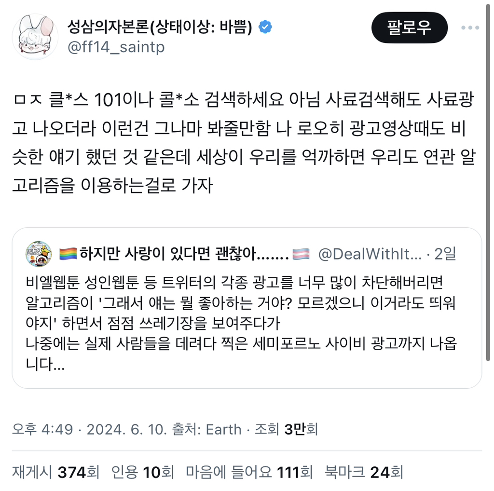Click the 팔로우 follow button
This screenshot has width=494, height=491.
pyautogui.click(x=409, y=27)
